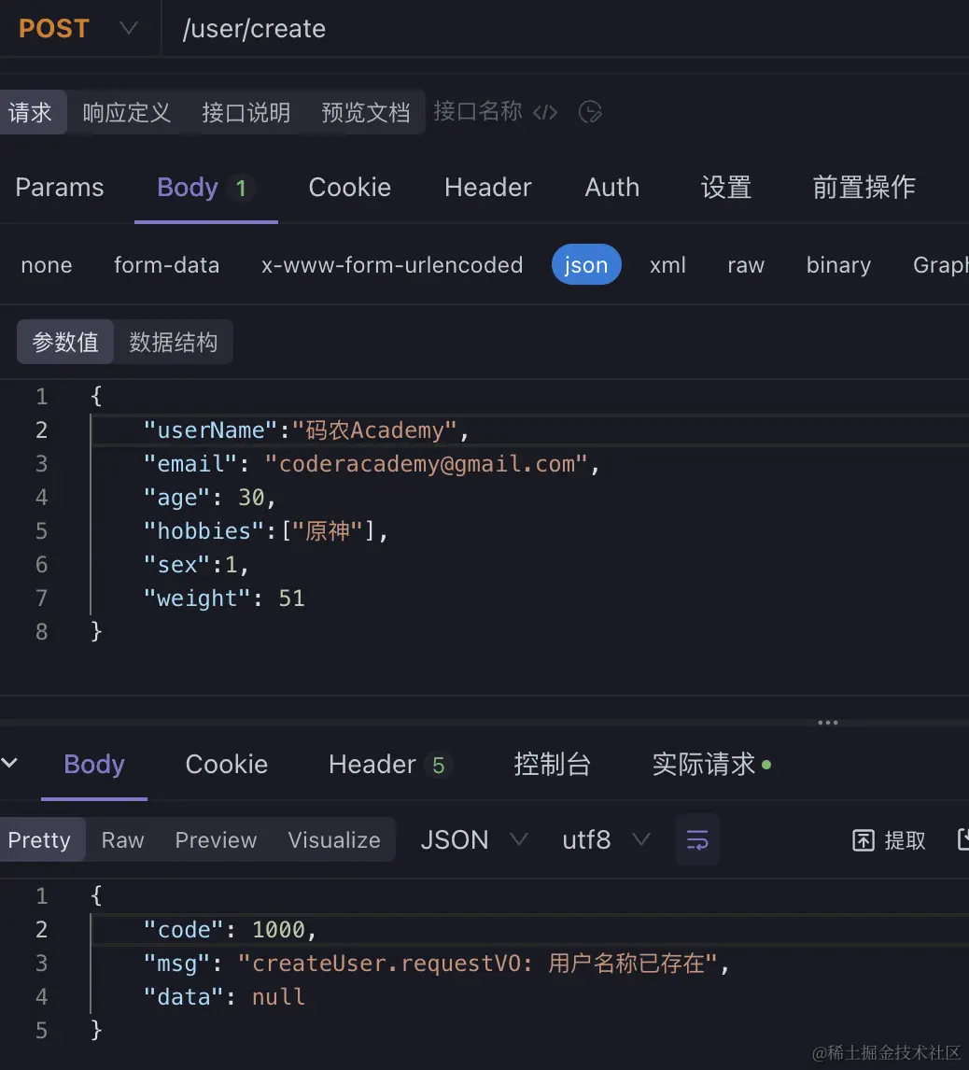Select the request Body tab
Image resolution: width=969 pixels, height=1070 pixels.
click(205, 187)
